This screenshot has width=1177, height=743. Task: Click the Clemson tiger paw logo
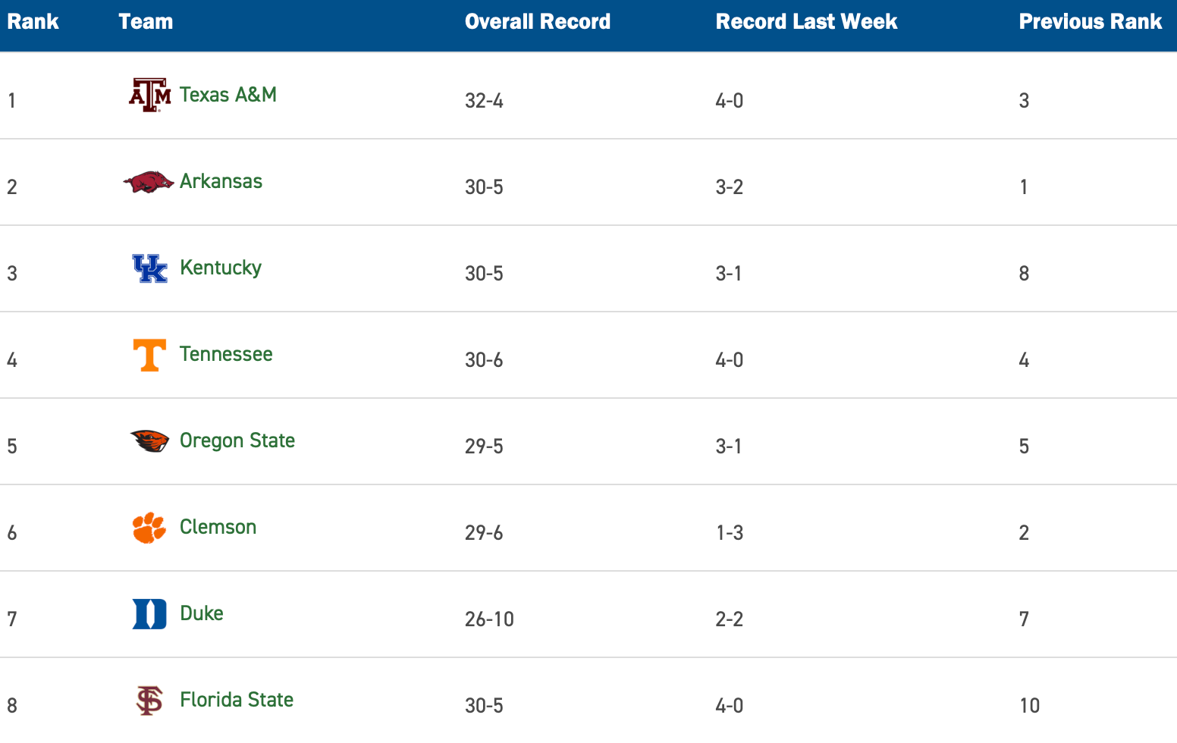(x=149, y=528)
